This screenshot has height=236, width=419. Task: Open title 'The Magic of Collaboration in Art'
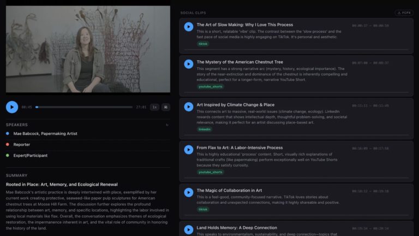229,190
